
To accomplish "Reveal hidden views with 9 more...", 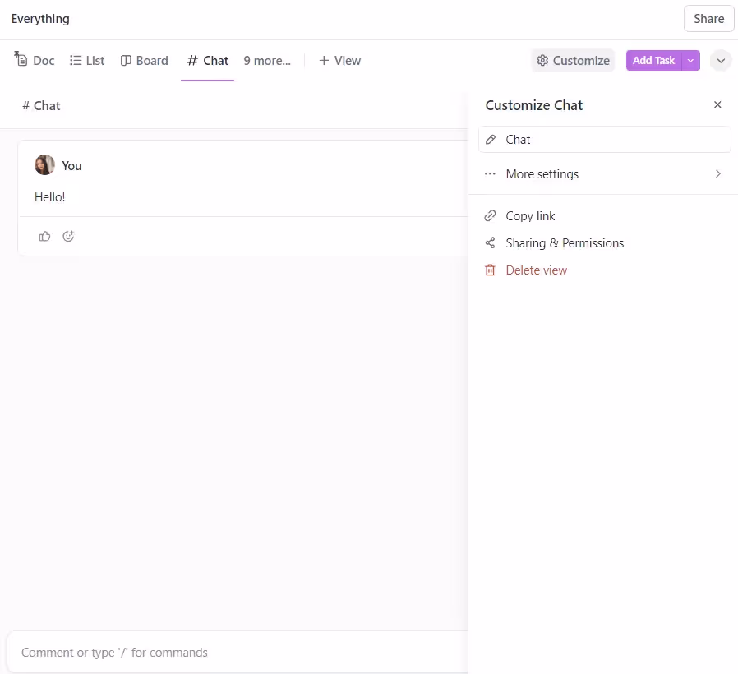I will pyautogui.click(x=266, y=60).
